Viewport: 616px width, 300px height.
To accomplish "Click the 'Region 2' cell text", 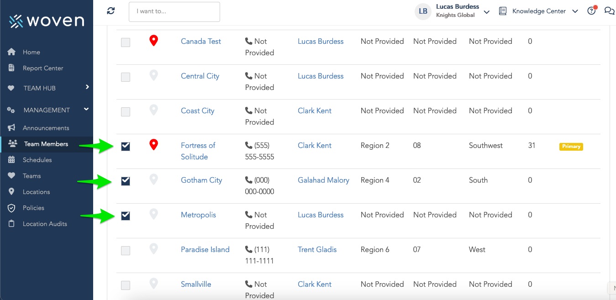I will click(375, 145).
